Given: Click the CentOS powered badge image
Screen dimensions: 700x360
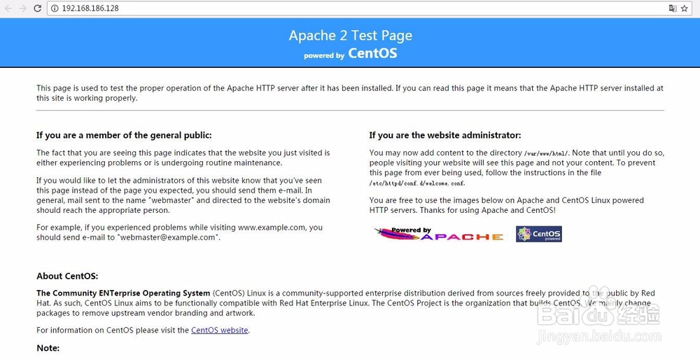Looking at the screenshot, I should pos(539,234).
